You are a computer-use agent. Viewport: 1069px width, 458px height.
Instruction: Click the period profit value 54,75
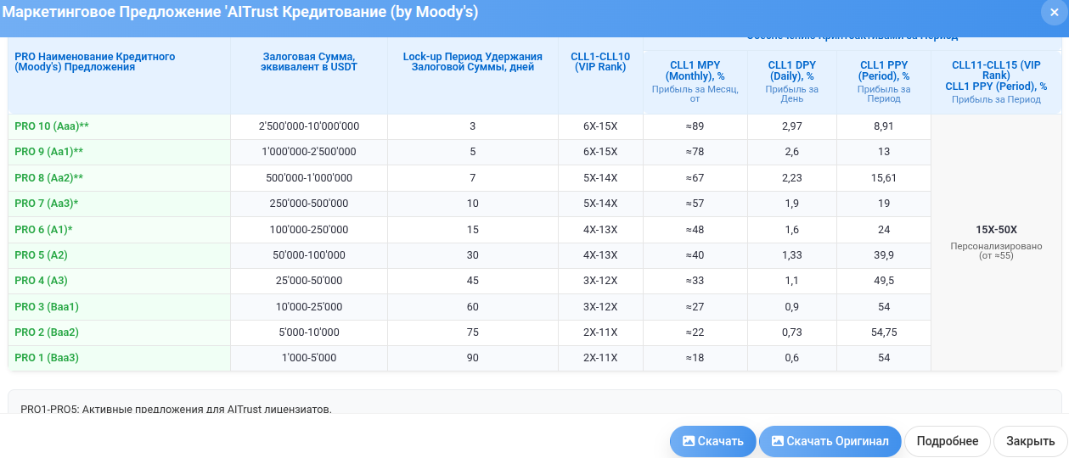click(884, 332)
